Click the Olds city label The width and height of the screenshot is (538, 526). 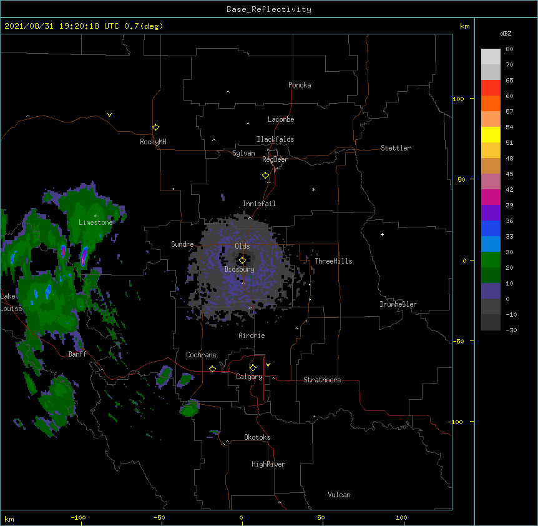(242, 246)
